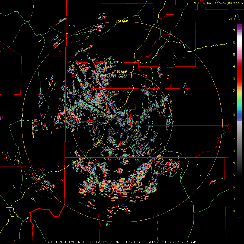The width and height of the screenshot is (244, 244).
Task: Select the 100 NMI range ring label
Action: [122, 21]
